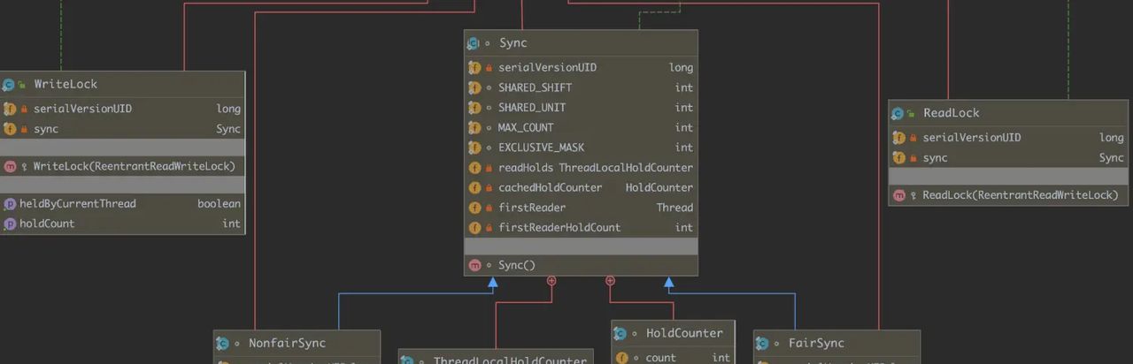This screenshot has width=1133, height=364.
Task: Select the sync field in ReadLock
Action: (935, 158)
